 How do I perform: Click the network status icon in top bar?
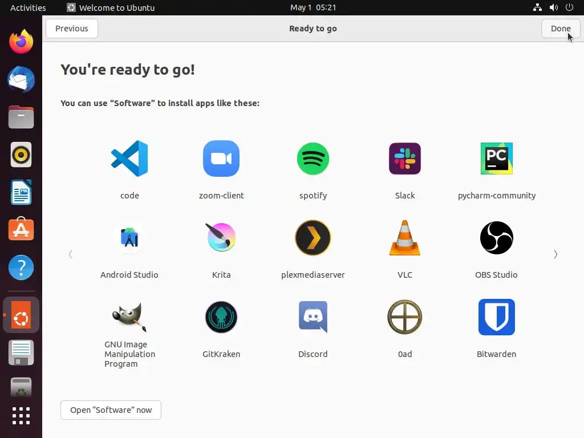[x=537, y=7]
